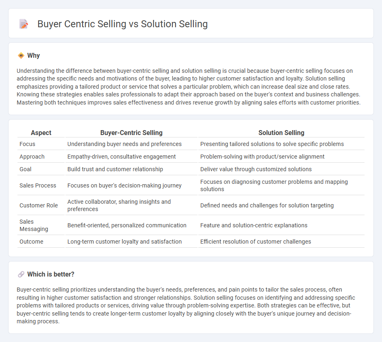Screen dimensions: 382x342
Task: Click cell Understanding buyer needs and preferences
Action: 131,144
